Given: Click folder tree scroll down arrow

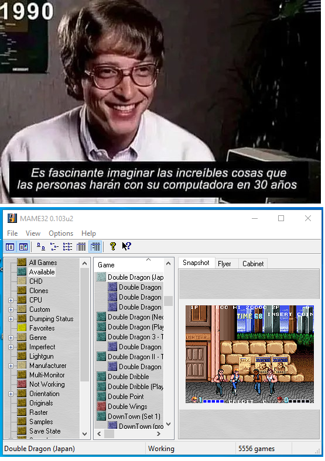Looking at the screenshot, I should [84, 434].
